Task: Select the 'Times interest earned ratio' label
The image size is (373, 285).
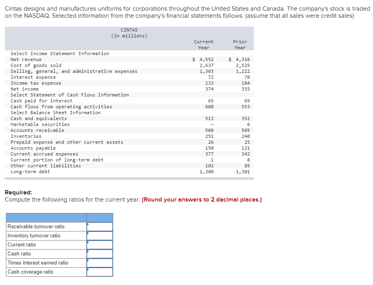Action: pos(38,263)
